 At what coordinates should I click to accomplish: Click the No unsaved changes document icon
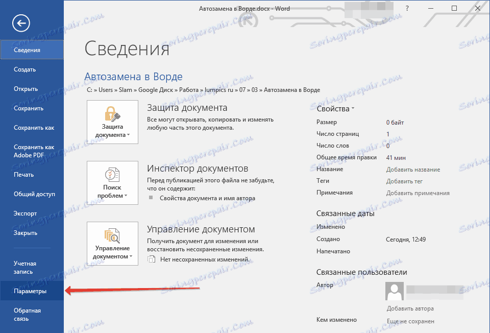(x=151, y=259)
